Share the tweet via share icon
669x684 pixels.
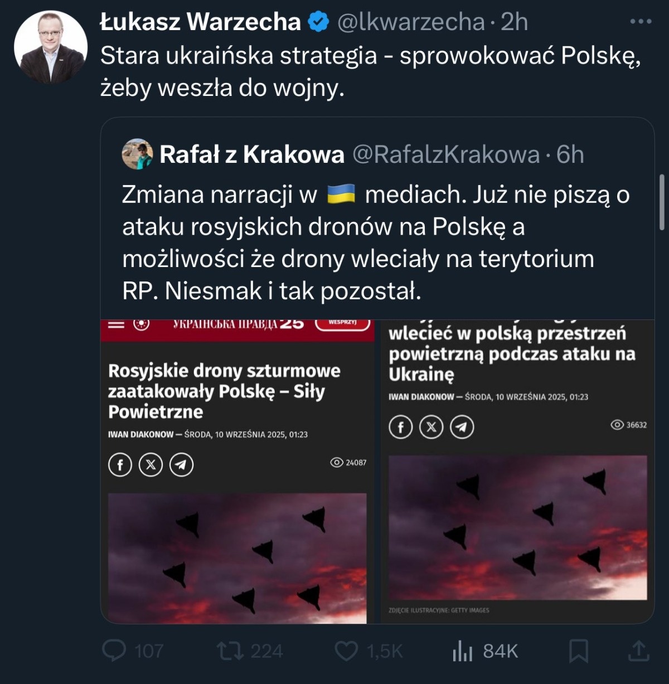(638, 651)
